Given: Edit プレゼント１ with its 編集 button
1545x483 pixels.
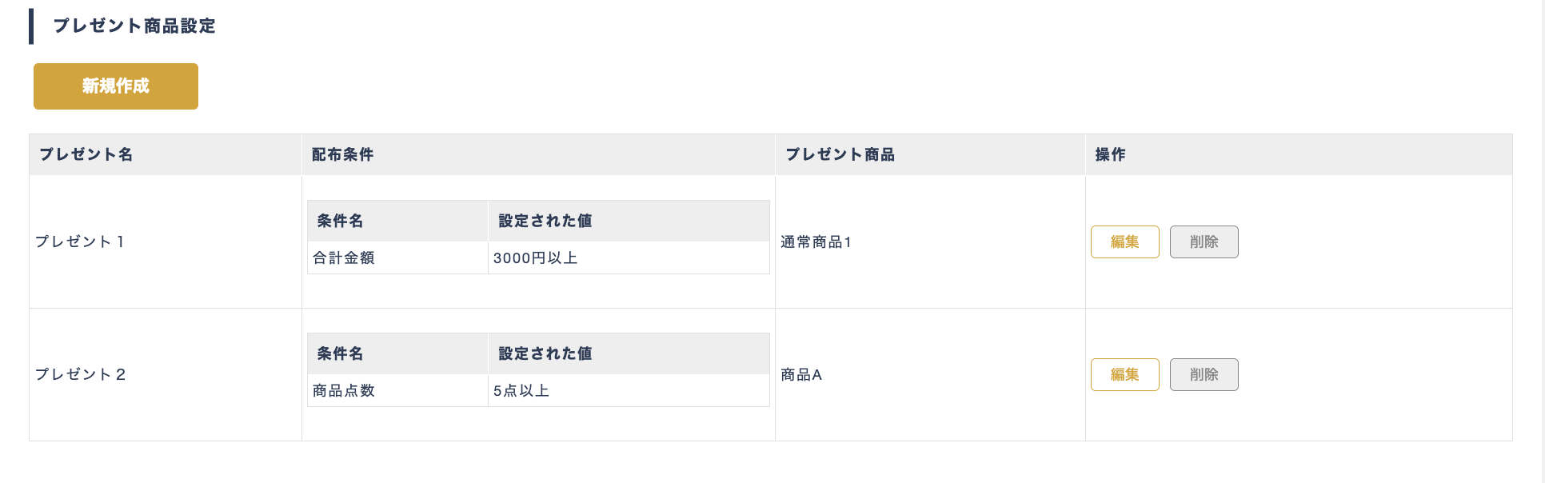Looking at the screenshot, I should pos(1124,241).
